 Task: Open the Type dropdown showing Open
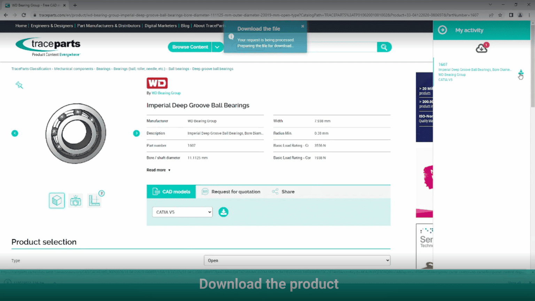(x=297, y=261)
